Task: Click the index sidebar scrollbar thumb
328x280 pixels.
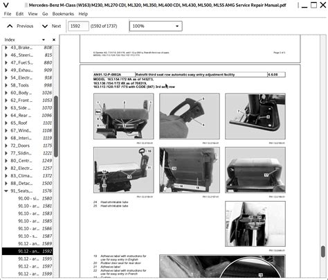Action: 56,126
